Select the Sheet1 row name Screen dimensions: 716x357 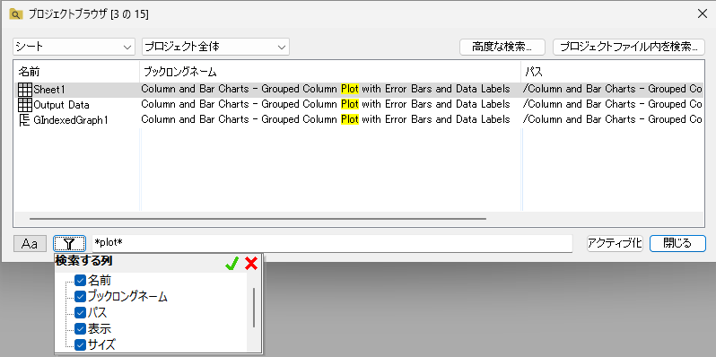49,90
